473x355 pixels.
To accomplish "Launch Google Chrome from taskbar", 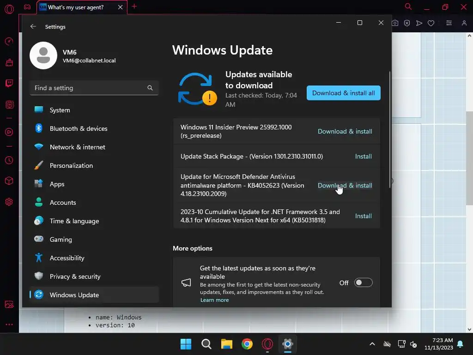I will click(x=247, y=344).
